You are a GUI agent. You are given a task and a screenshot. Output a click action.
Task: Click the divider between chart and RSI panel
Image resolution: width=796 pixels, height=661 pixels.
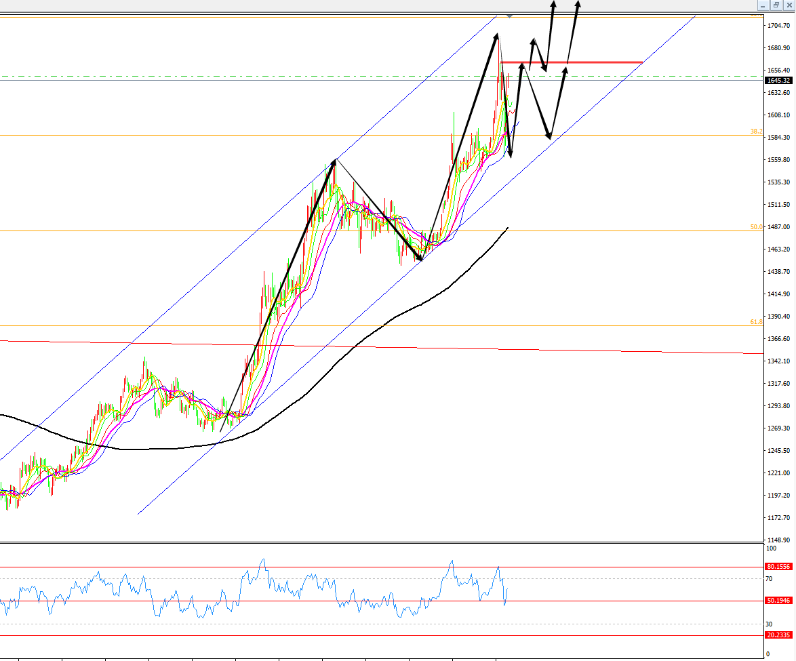[380, 542]
